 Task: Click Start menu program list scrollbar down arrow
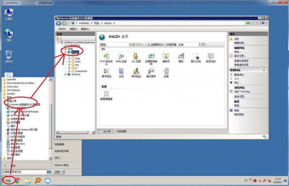50,158
